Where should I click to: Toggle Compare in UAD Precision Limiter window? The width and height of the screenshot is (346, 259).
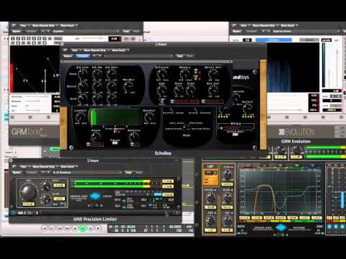pyautogui.click(x=32, y=173)
